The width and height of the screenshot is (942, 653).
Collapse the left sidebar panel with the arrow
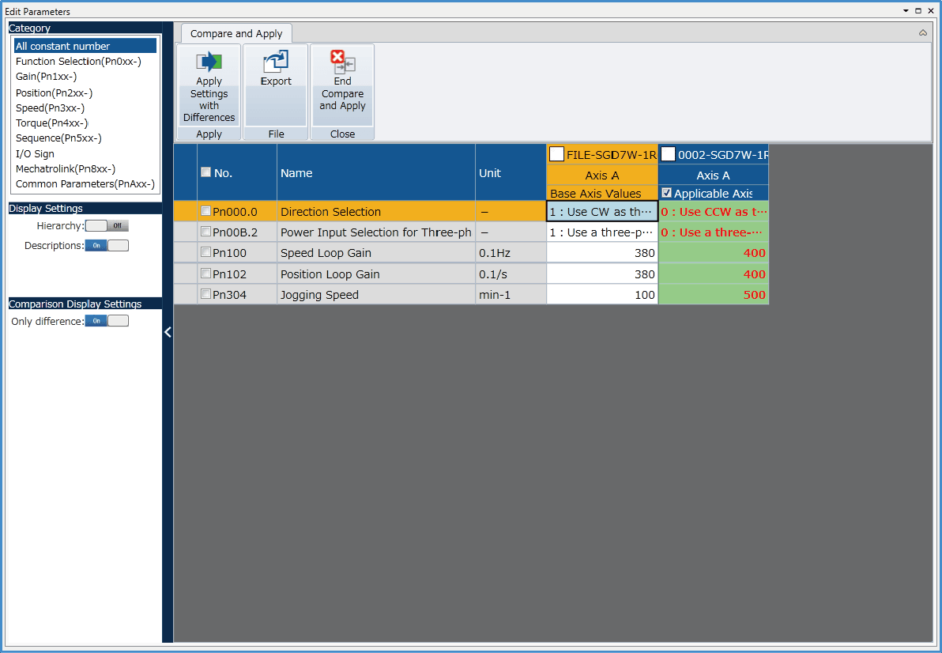click(x=168, y=332)
